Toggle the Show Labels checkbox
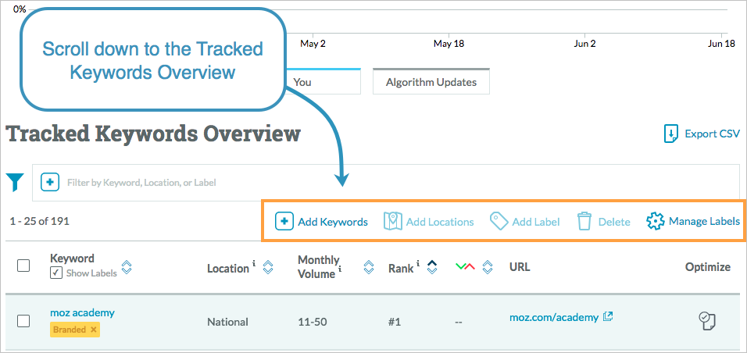 56,273
